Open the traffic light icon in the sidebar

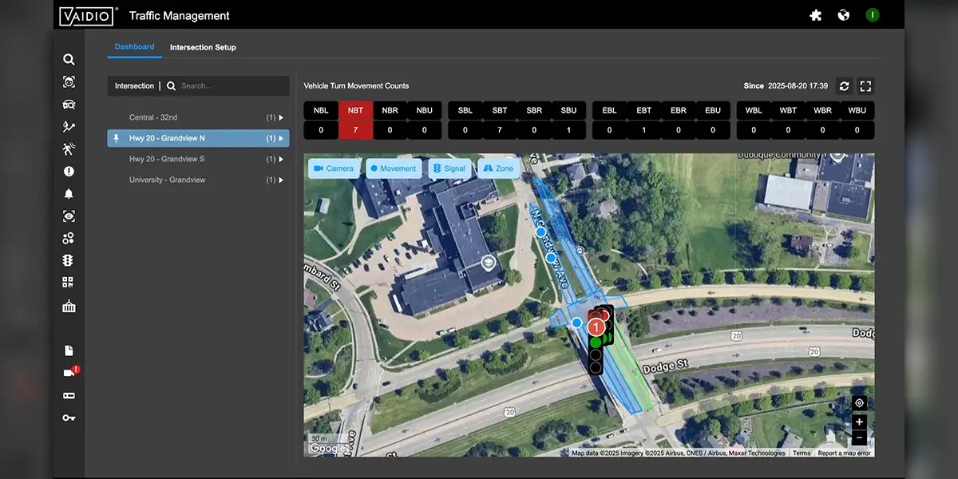(x=69, y=260)
